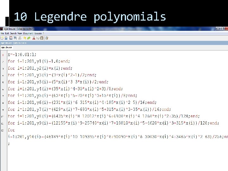Open the Document menu
This screenshot has height=171, width=228.
[28, 33]
